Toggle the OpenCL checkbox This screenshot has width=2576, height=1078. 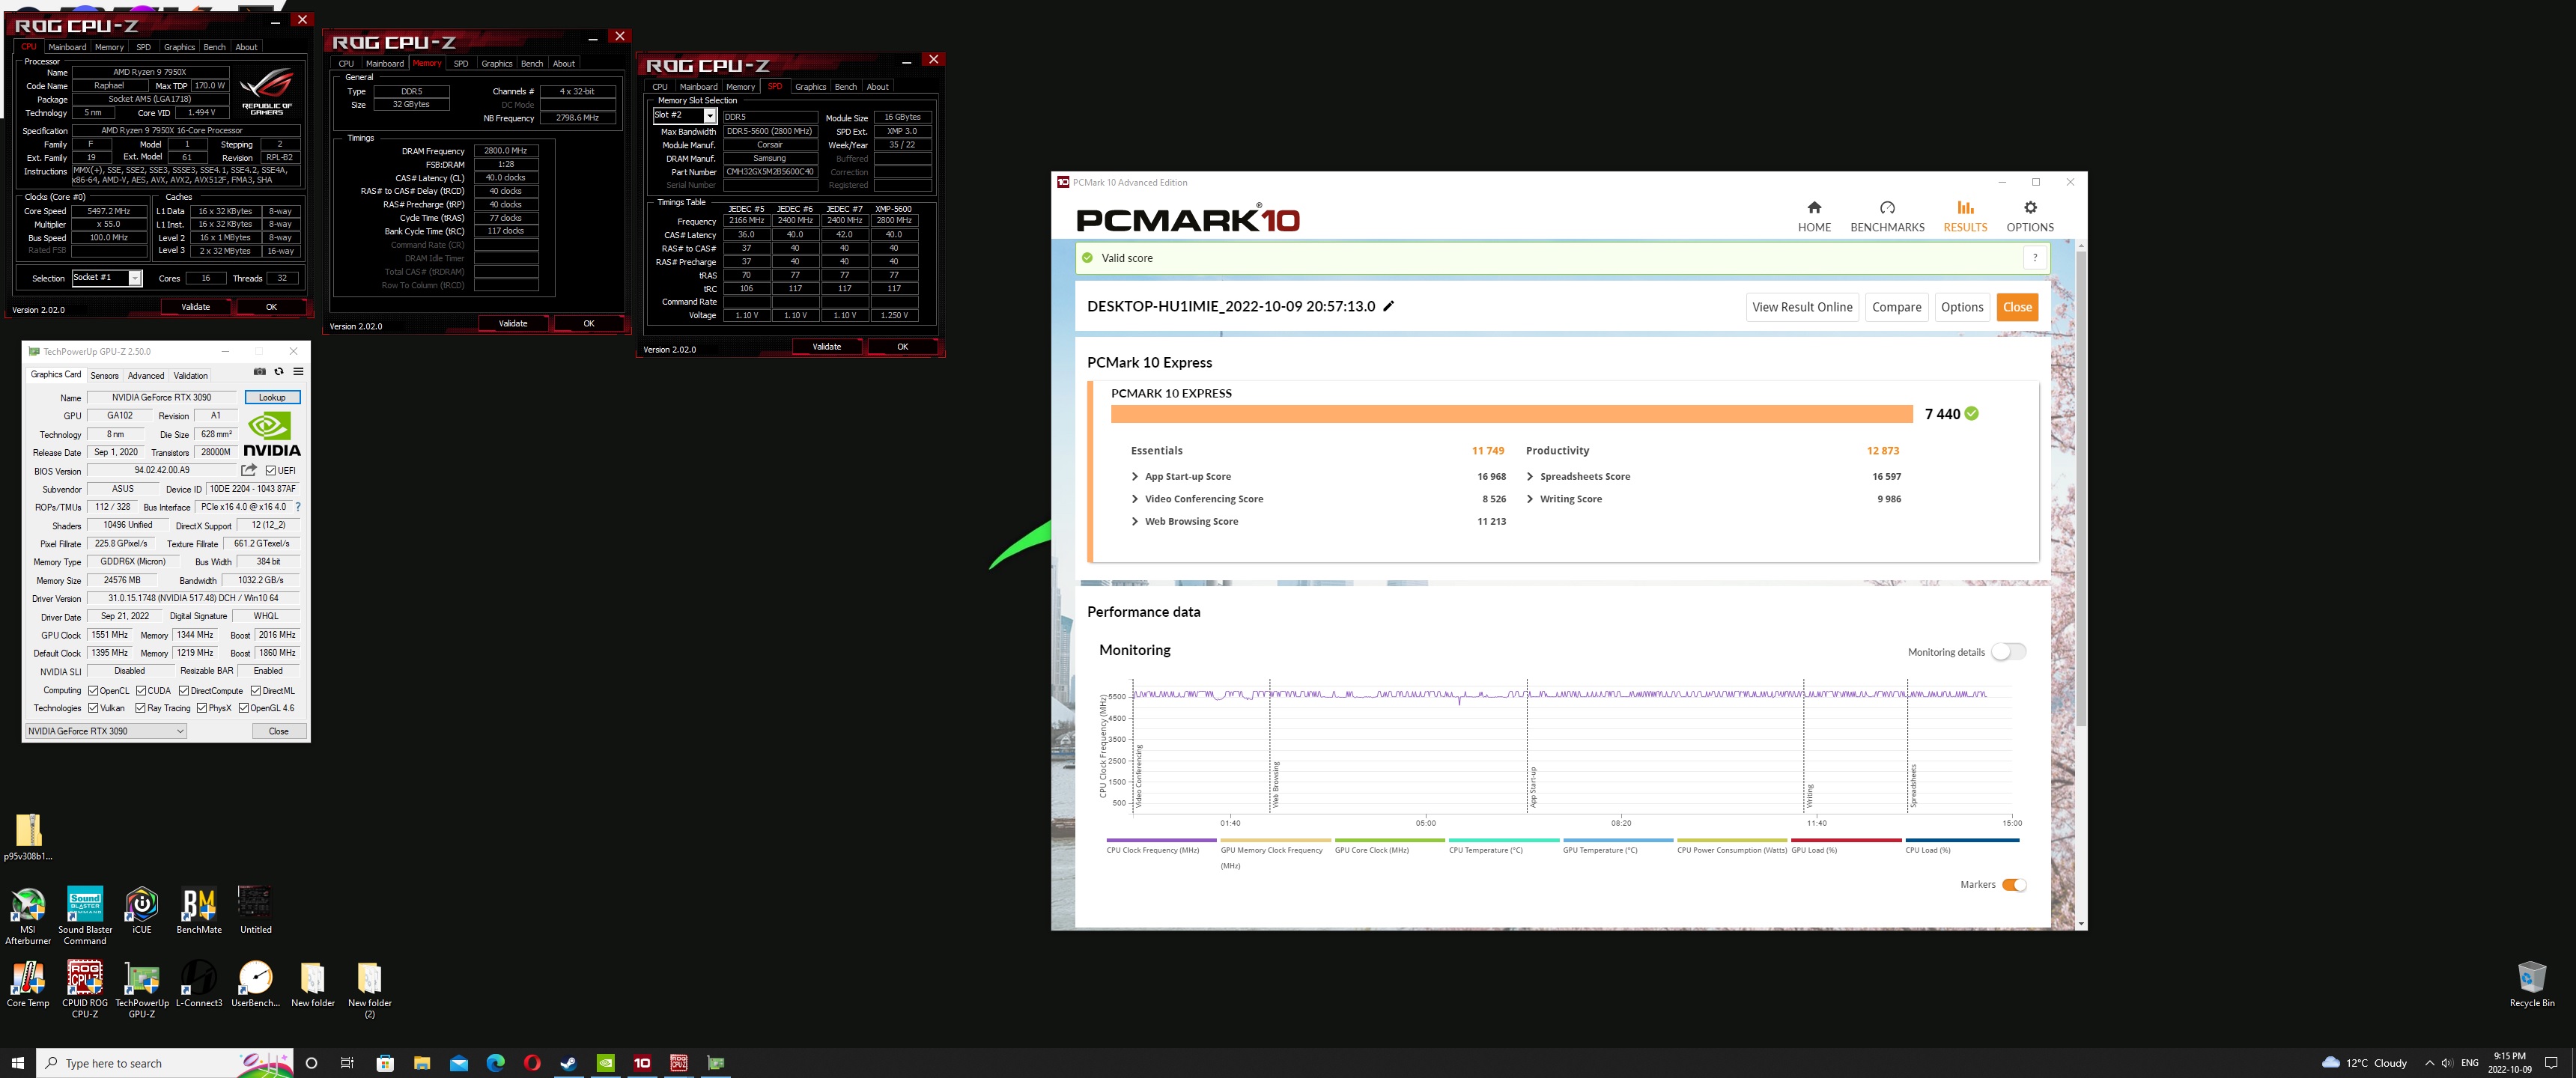[x=93, y=690]
